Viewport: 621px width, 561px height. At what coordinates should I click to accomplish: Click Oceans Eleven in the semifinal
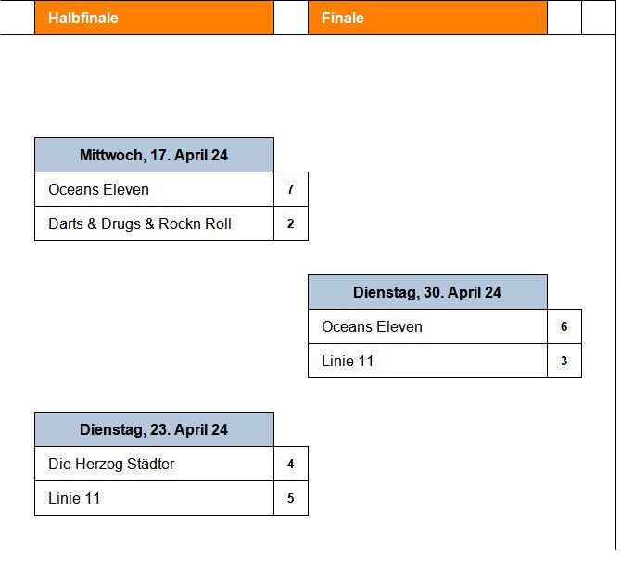pos(154,189)
